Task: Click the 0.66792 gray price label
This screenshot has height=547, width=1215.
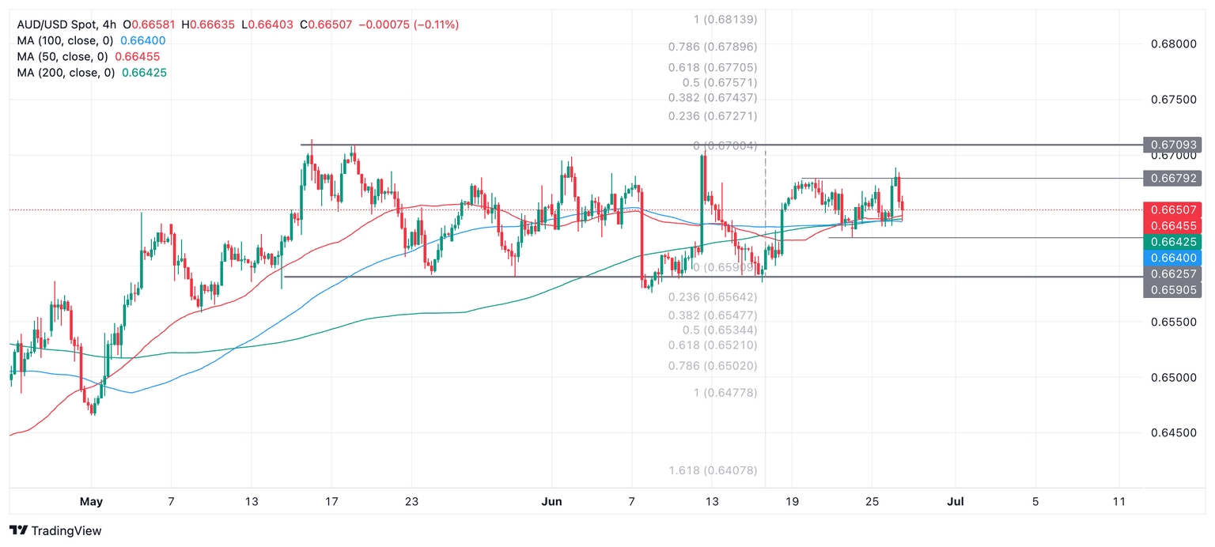Action: tap(1173, 178)
